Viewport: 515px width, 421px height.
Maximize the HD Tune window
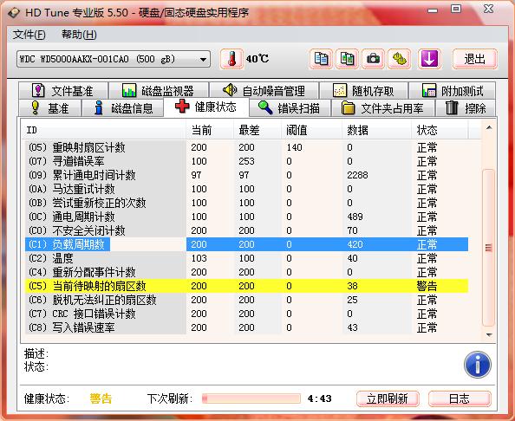[x=456, y=9]
